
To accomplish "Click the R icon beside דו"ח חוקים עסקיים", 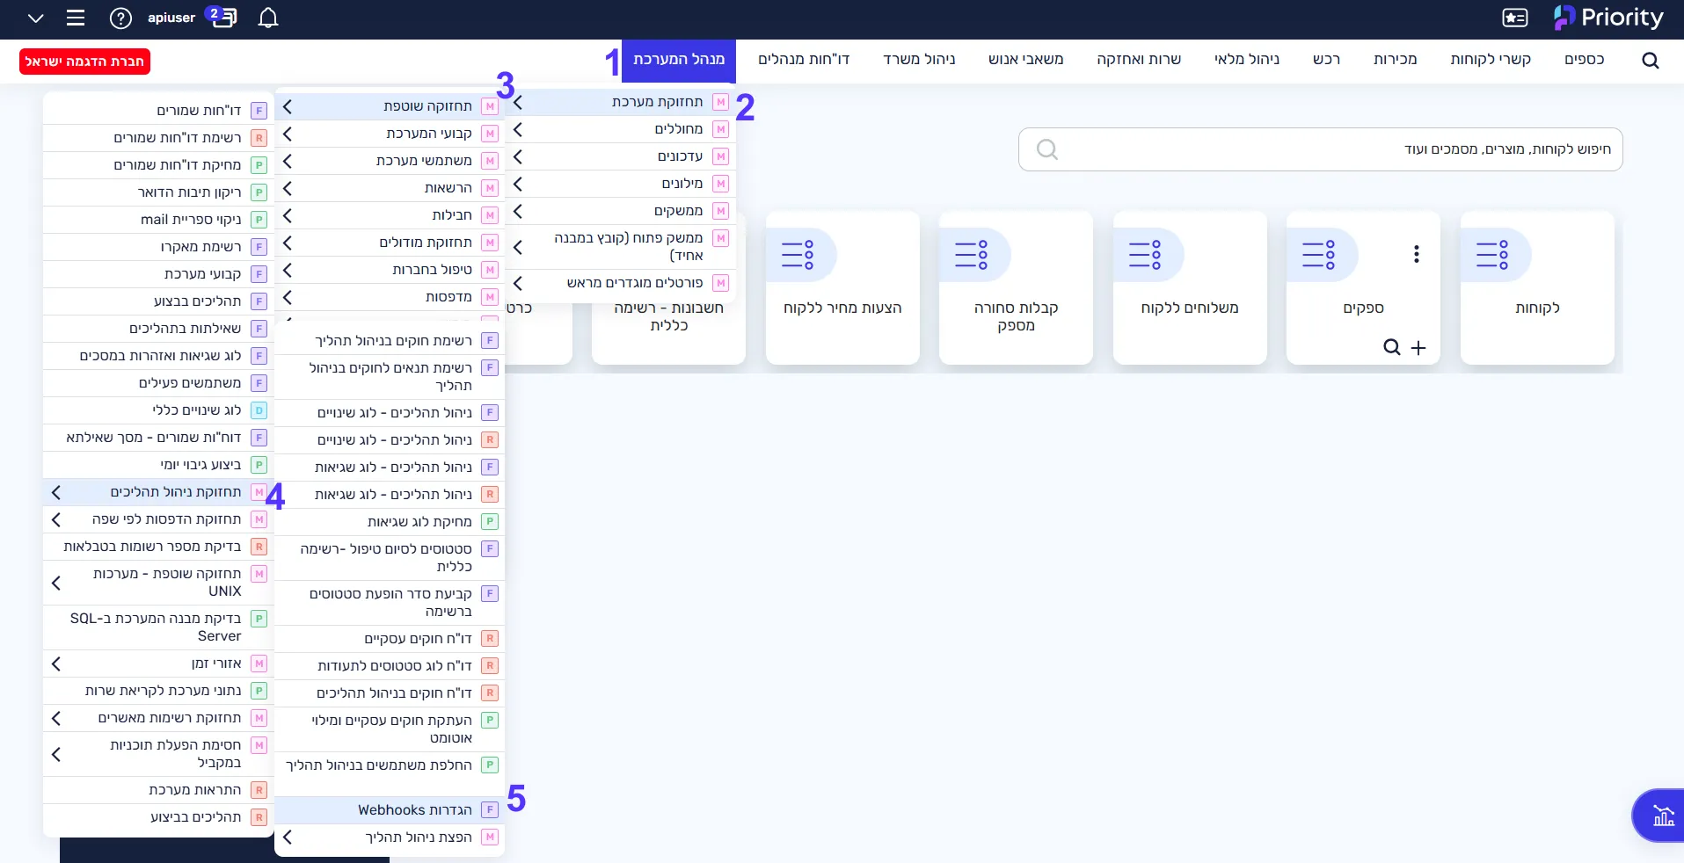I will coord(490,639).
